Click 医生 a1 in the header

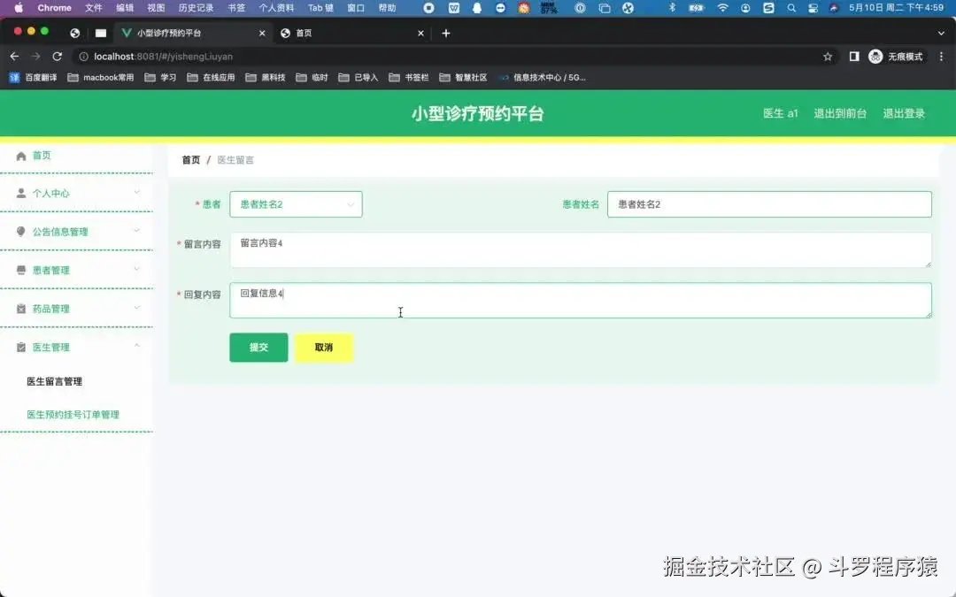(x=780, y=113)
